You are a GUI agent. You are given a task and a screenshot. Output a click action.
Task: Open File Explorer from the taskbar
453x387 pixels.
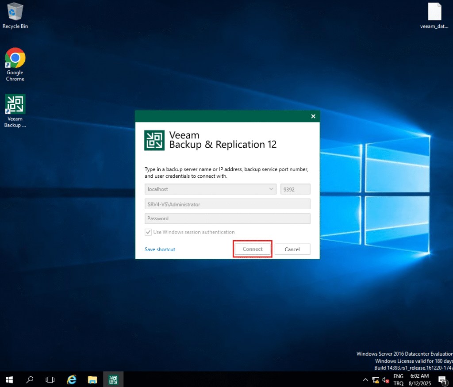pos(92,379)
